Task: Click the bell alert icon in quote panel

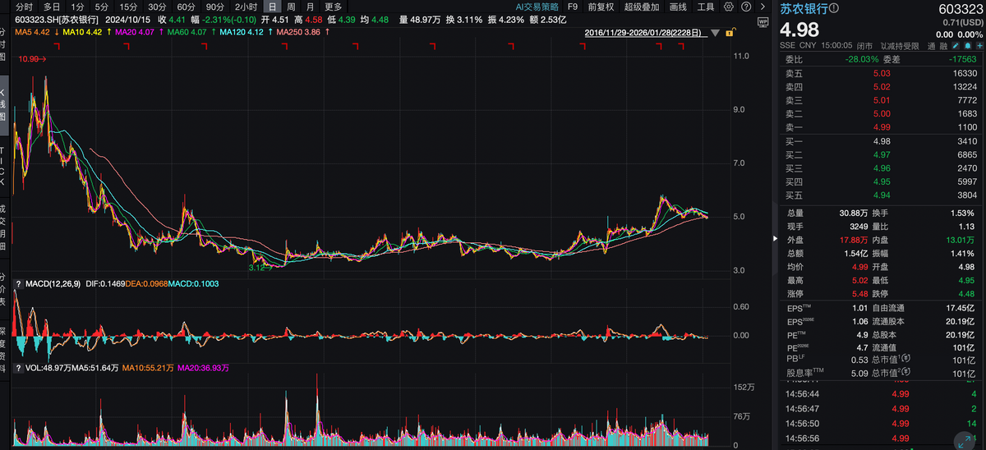Action: point(968,45)
